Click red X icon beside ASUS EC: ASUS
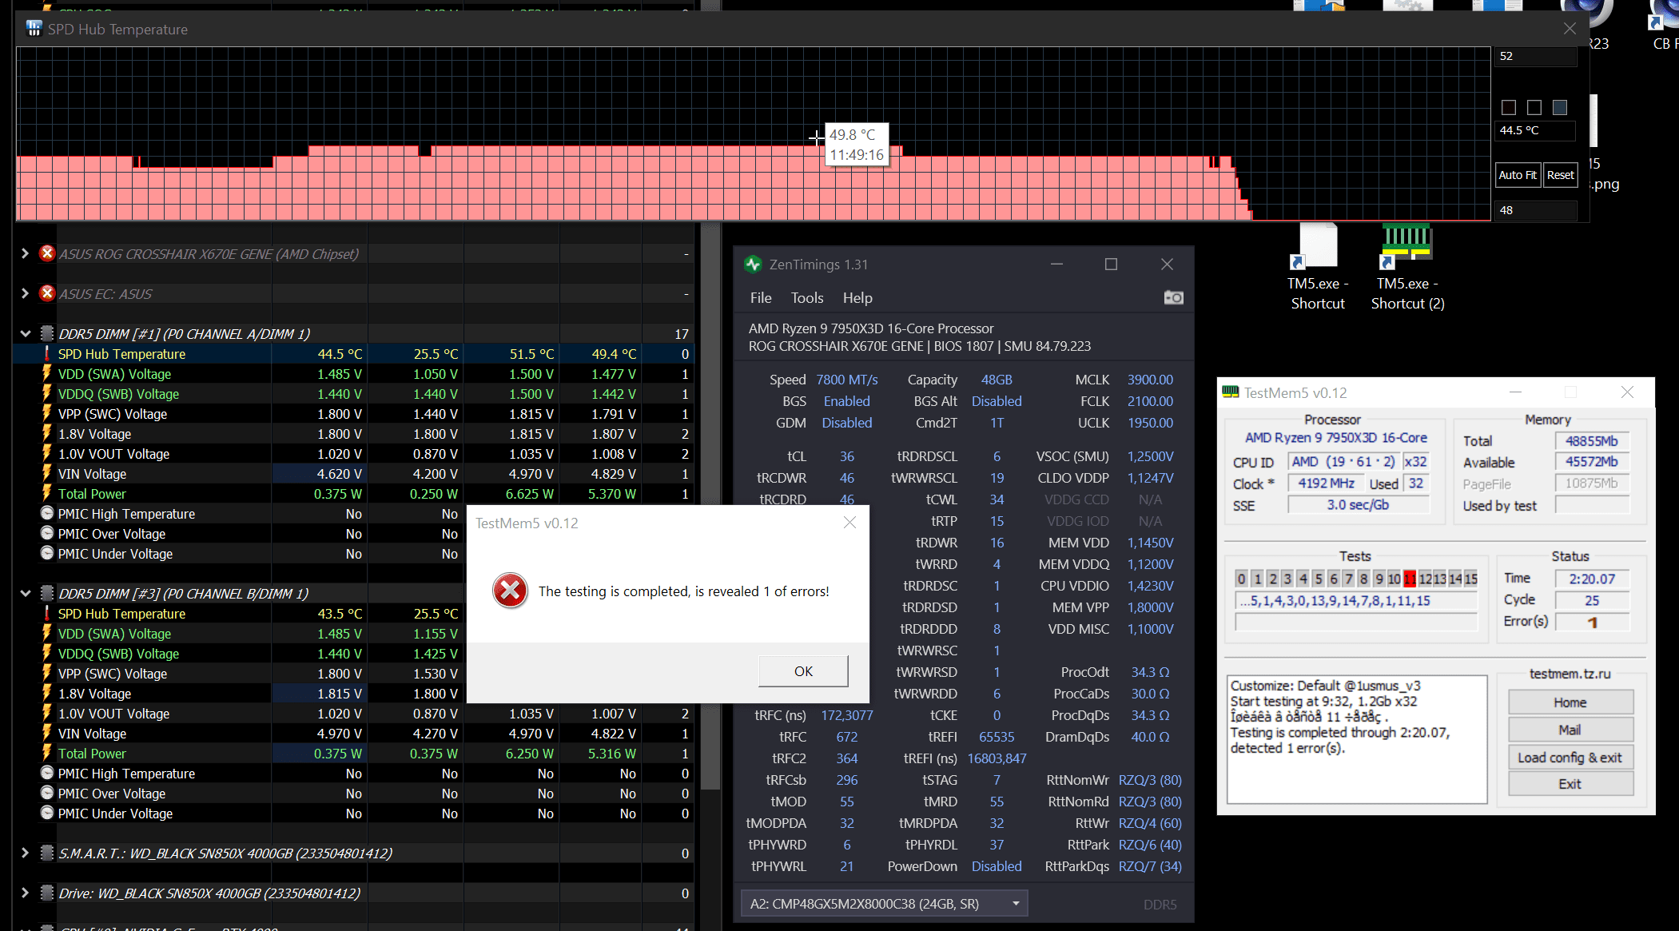Screen dimensions: 1679x931 pos(47,293)
